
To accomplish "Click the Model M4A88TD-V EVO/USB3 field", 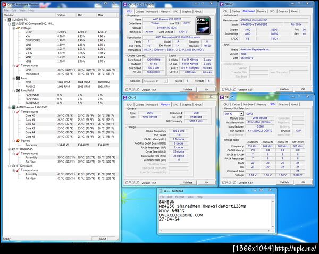I will click(x=262, y=24).
